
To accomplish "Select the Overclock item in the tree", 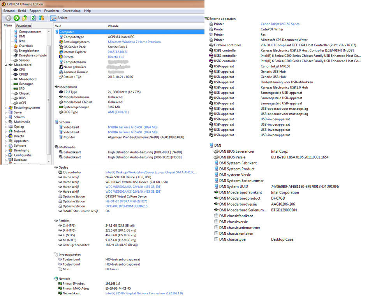I will click(26, 46).
